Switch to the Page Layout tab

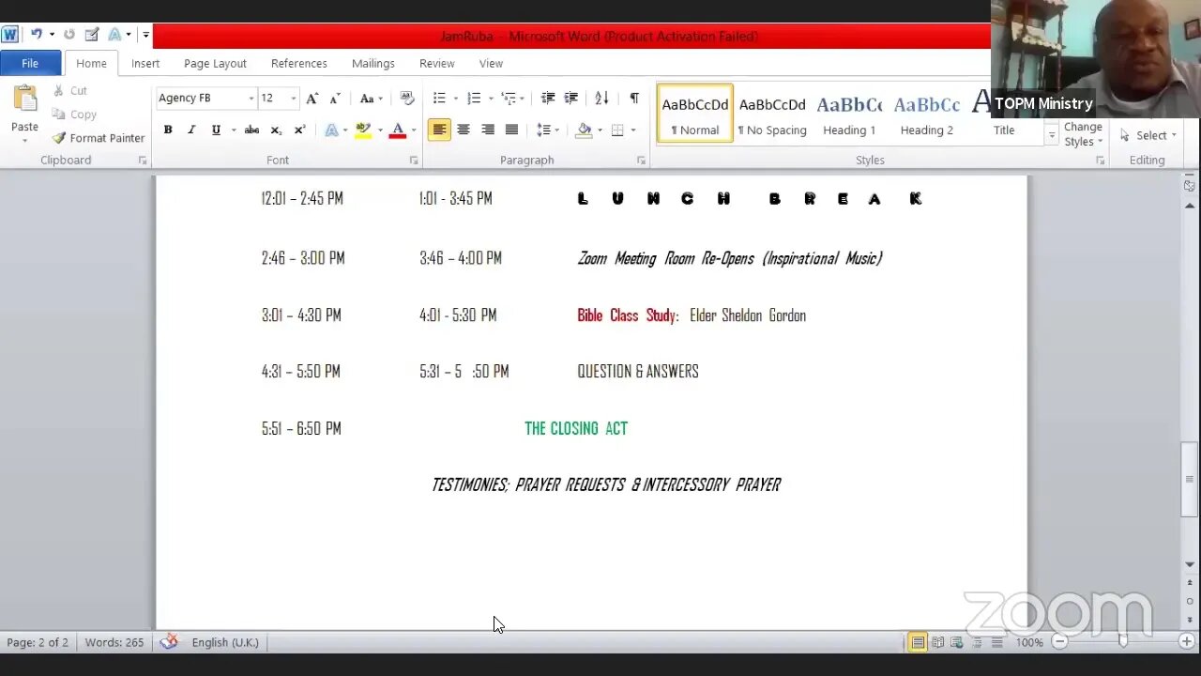215,63
